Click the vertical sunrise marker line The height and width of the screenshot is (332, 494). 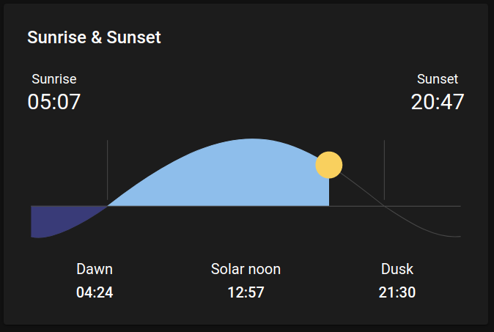[108, 170]
